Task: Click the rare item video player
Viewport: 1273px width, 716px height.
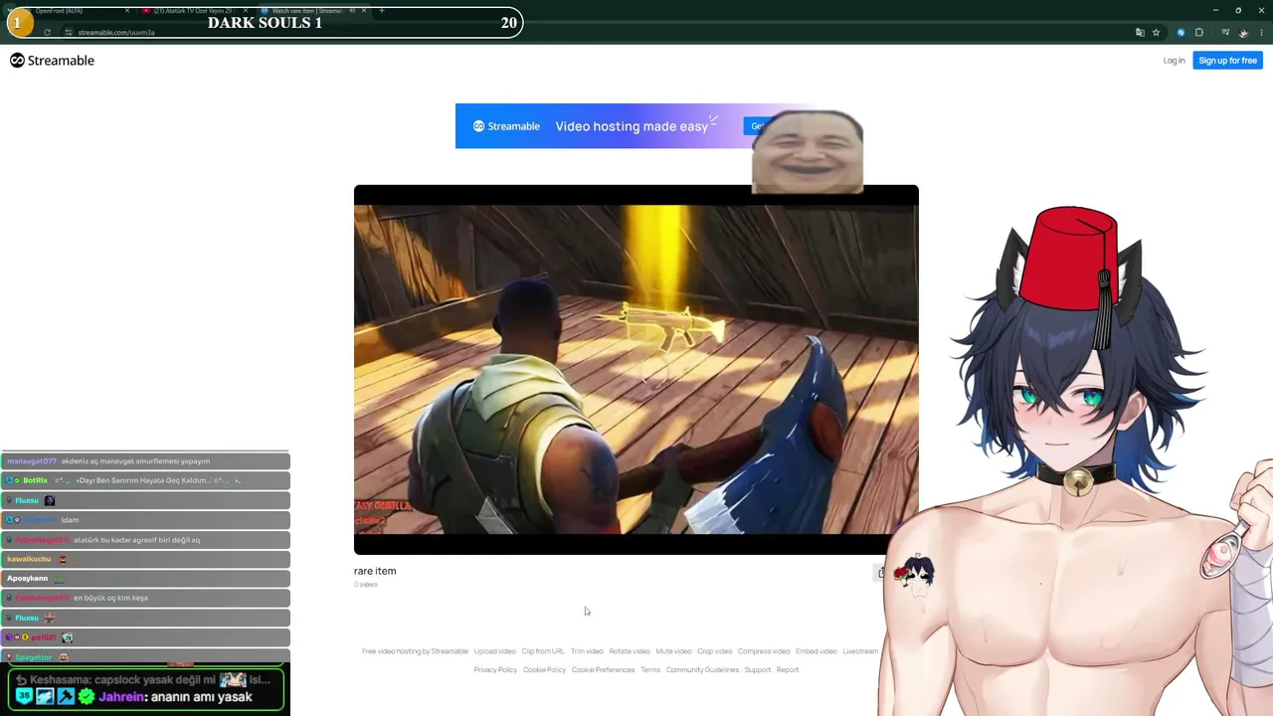Action: (x=636, y=370)
